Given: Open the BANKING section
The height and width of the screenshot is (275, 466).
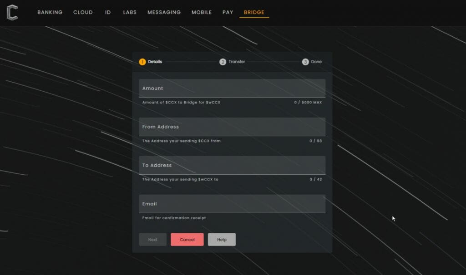Looking at the screenshot, I should click(x=50, y=12).
